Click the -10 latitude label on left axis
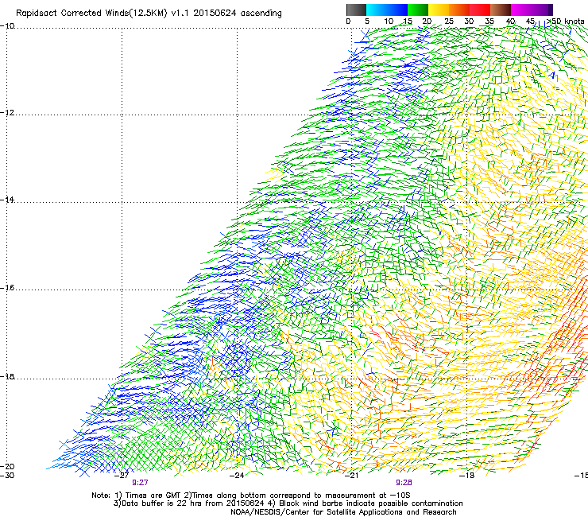The image size is (588, 517). click(7, 26)
